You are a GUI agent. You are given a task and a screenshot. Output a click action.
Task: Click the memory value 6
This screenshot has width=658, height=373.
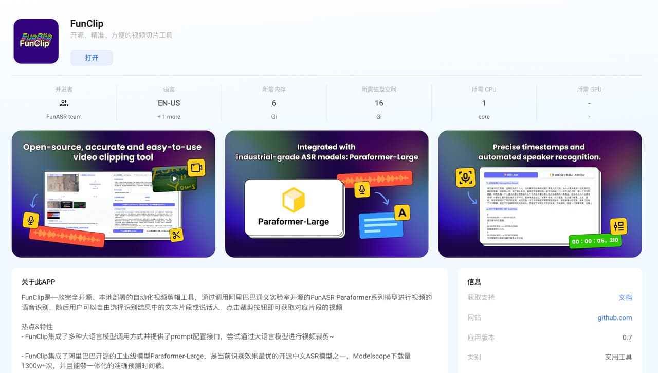[274, 103]
